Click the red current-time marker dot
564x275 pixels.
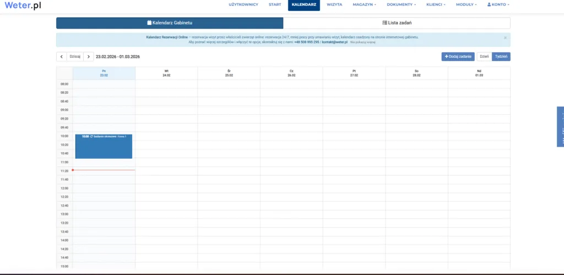pyautogui.click(x=73, y=170)
